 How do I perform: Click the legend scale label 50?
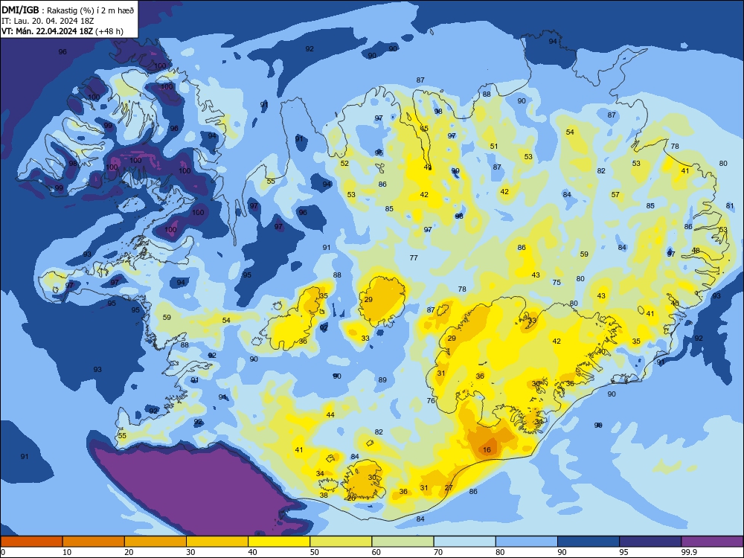[x=315, y=552]
